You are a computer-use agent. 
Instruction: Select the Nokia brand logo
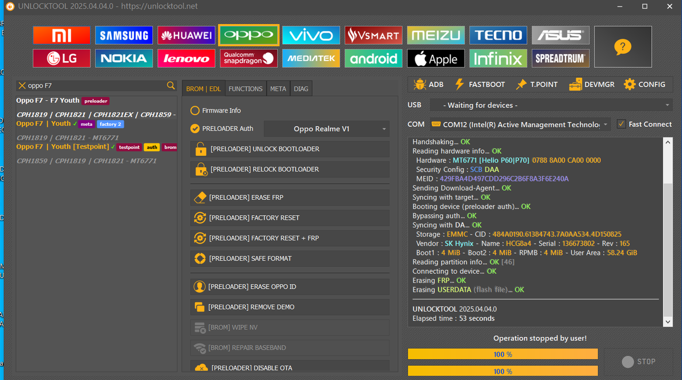(124, 58)
